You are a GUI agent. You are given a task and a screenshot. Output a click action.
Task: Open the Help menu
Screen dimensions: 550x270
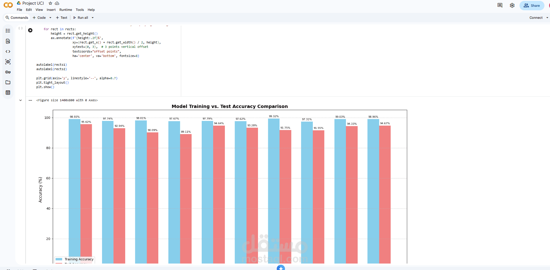(91, 10)
